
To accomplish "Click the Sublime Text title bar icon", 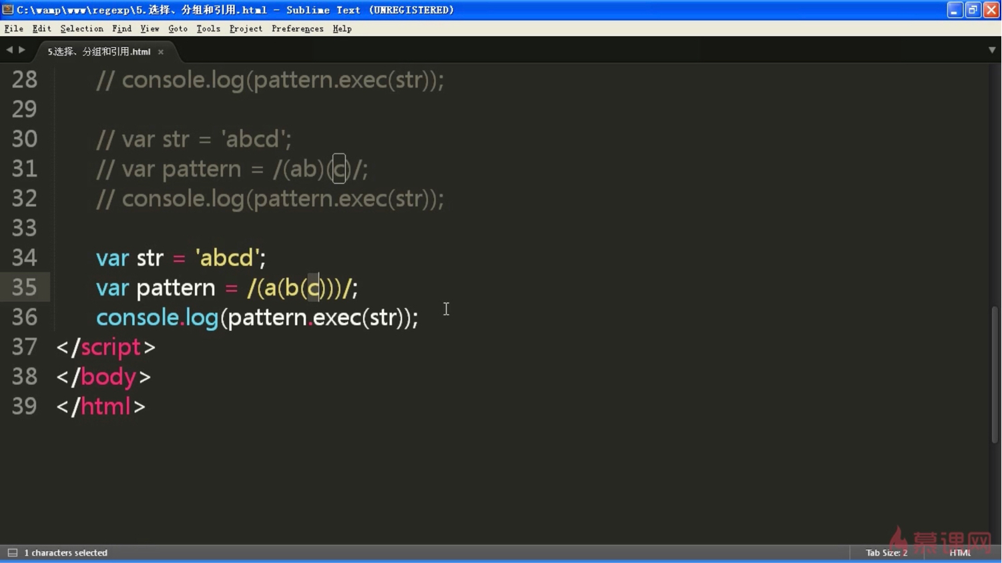I will click(8, 9).
